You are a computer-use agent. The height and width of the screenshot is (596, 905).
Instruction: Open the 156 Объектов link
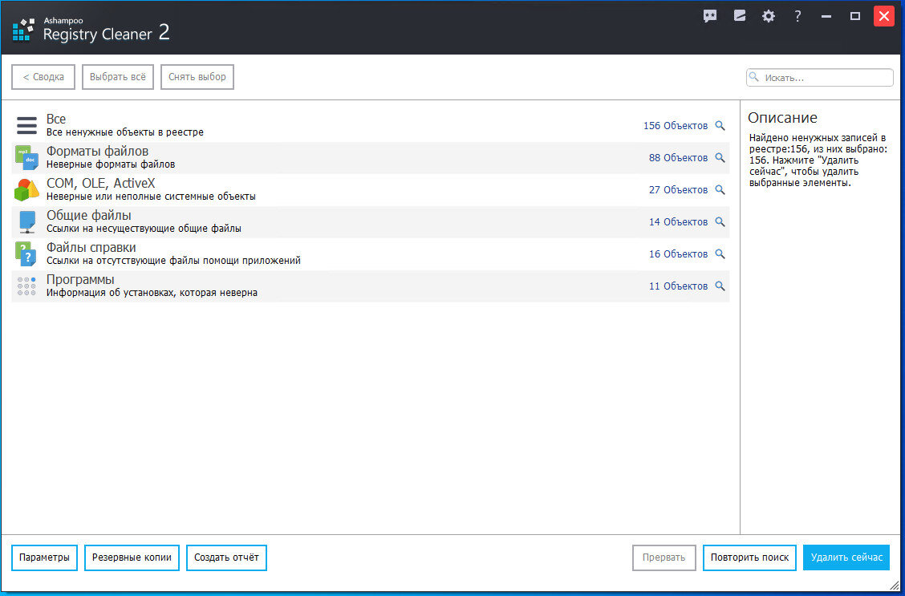(x=676, y=125)
